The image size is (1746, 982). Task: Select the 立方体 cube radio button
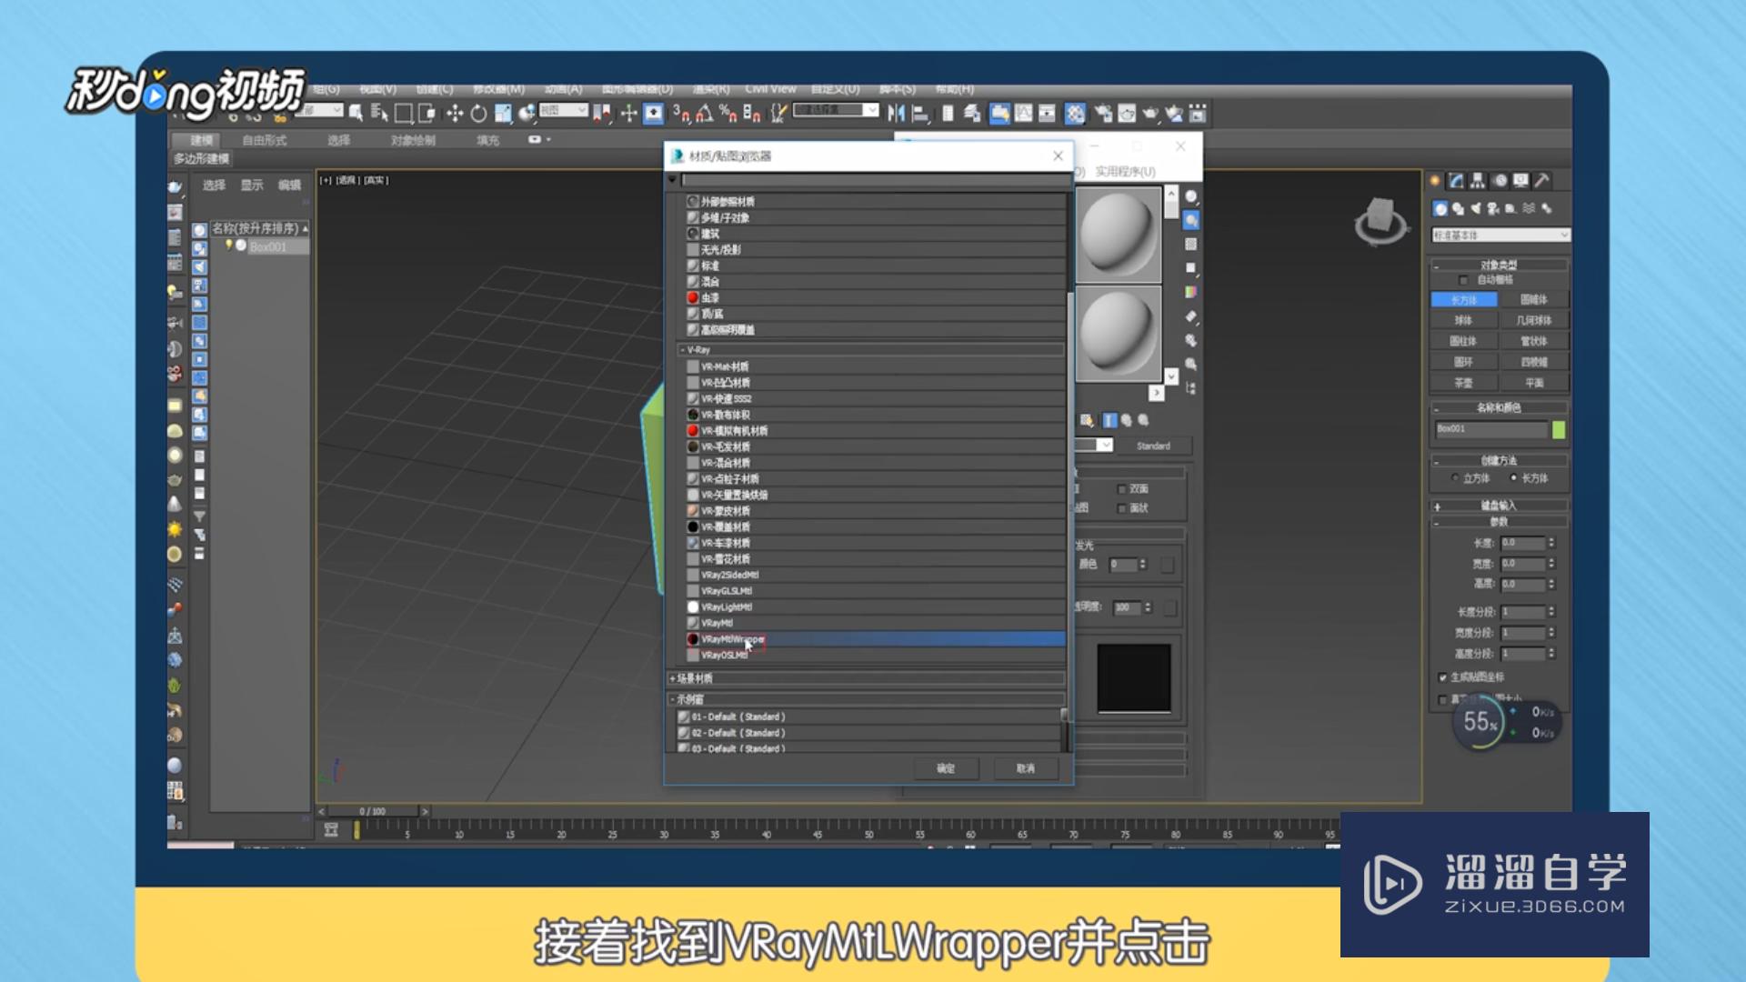(1455, 478)
